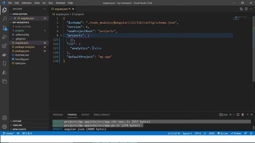Image resolution: width=255 pixels, height=143 pixels.
Task: Open the Help menu
Action: point(70,3)
